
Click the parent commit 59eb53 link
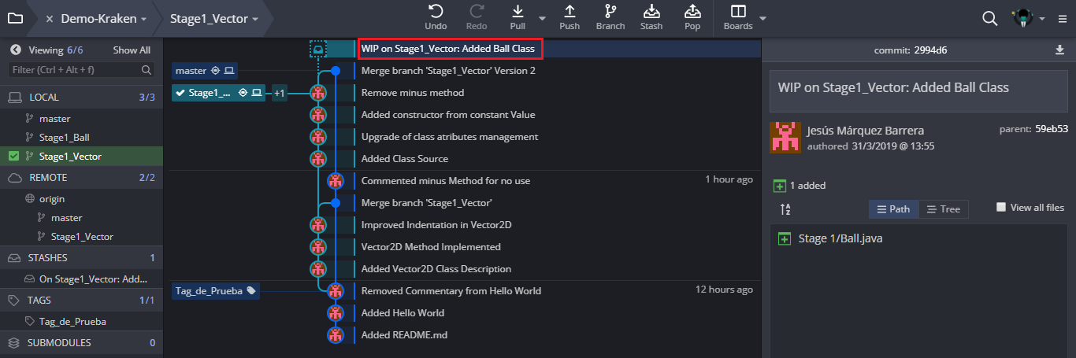point(1052,129)
